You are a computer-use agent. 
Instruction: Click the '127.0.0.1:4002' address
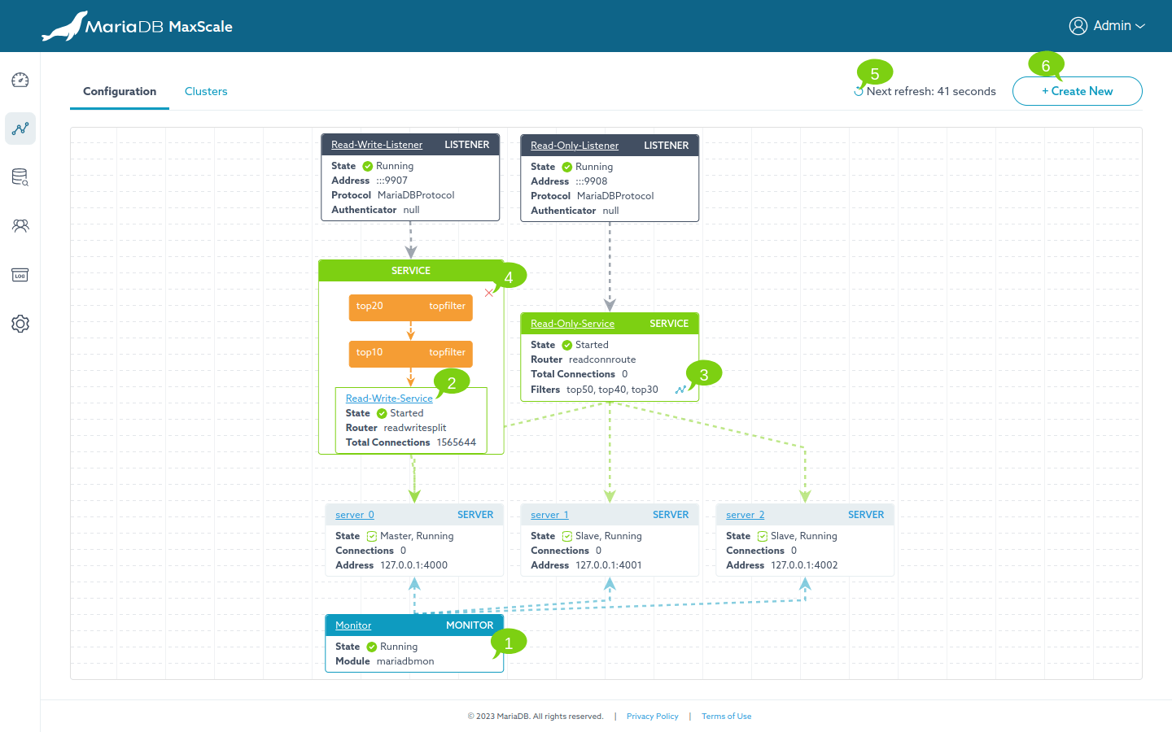click(x=804, y=565)
